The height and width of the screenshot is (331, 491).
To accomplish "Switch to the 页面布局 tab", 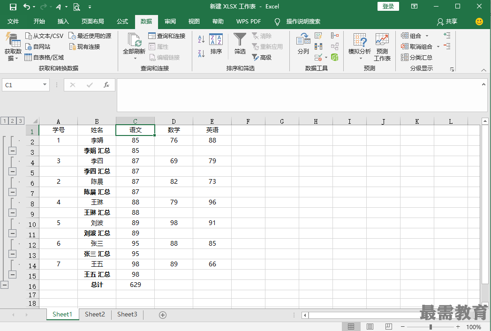I will [x=93, y=21].
